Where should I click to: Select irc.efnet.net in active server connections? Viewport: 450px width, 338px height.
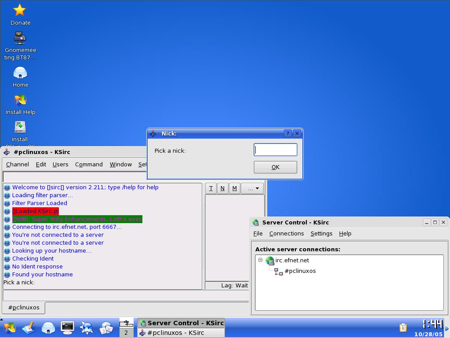click(292, 261)
